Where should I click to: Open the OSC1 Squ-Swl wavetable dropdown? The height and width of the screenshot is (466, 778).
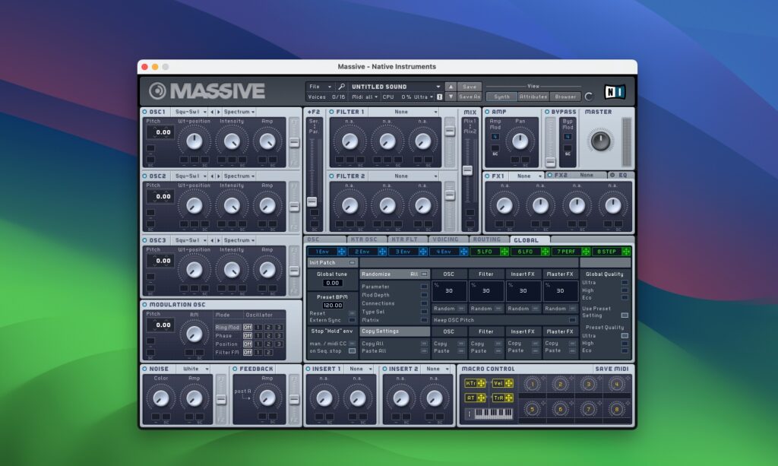[190, 112]
